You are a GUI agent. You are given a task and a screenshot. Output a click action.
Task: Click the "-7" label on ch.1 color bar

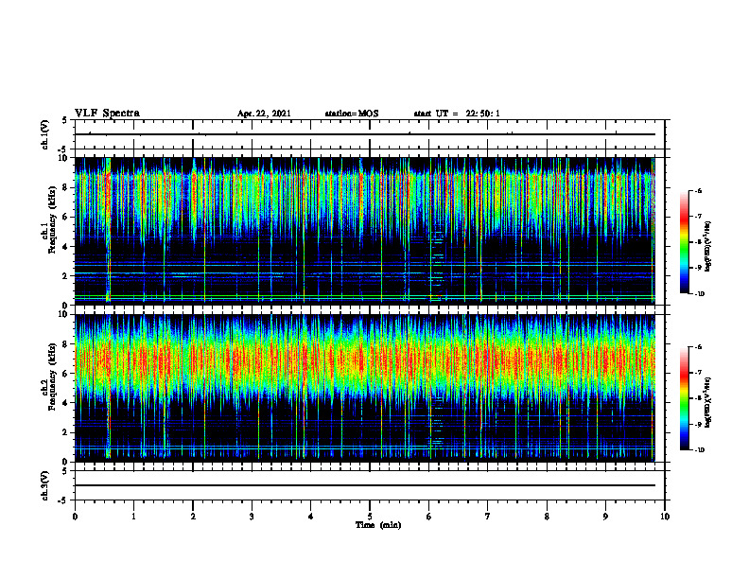(x=698, y=217)
